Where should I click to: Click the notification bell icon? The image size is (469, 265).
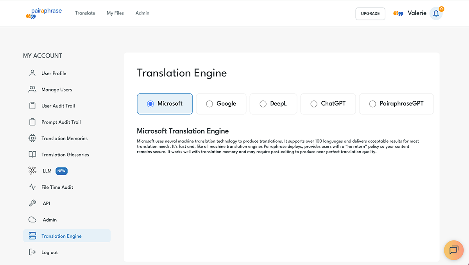point(436,13)
